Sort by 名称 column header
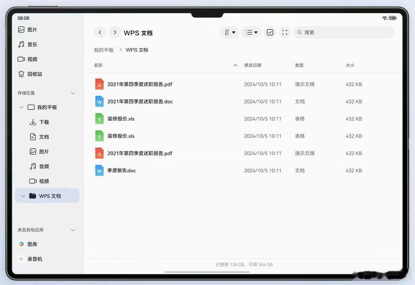 (x=98, y=65)
